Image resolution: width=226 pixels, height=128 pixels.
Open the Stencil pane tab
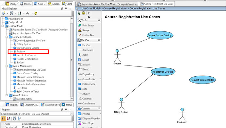pos(67,105)
